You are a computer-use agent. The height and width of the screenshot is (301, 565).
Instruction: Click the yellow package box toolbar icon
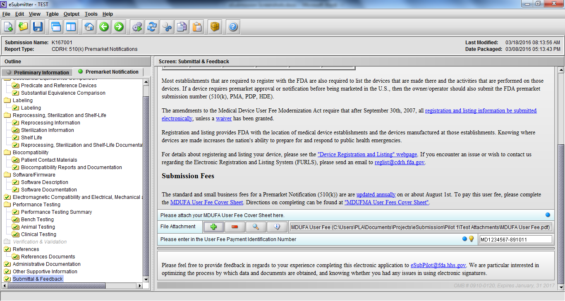[215, 27]
